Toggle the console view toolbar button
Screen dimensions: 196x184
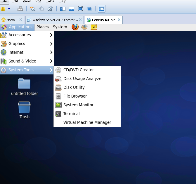pos(102,9)
